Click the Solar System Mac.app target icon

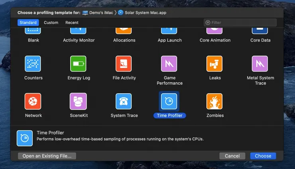point(121,13)
